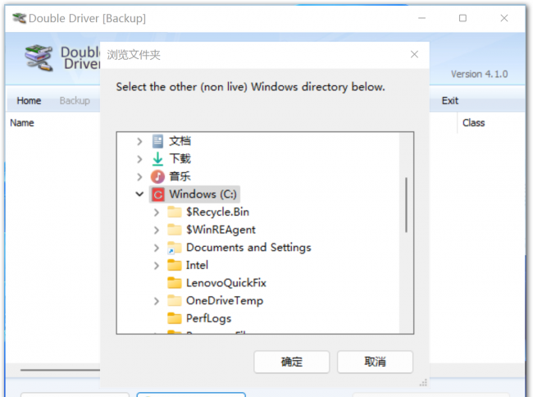Open the Backup menu in Double Driver
533x397 pixels.
click(x=75, y=101)
